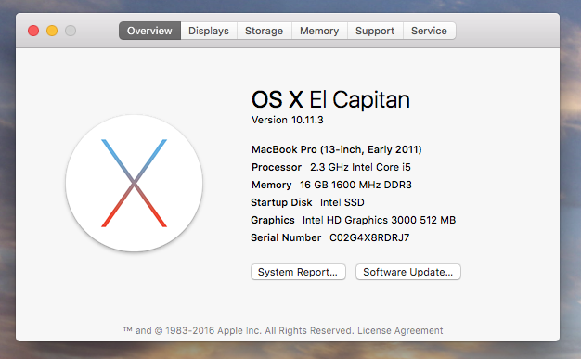Image resolution: width=581 pixels, height=359 pixels.
Task: Select MacBook Pro (13-inch, Early 2011) text
Action: click(337, 149)
